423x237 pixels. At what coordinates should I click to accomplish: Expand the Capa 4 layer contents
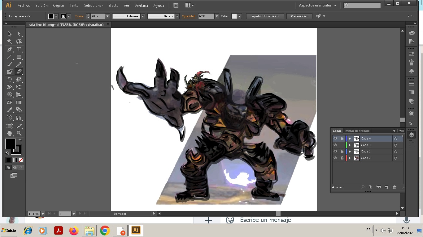coord(350,139)
